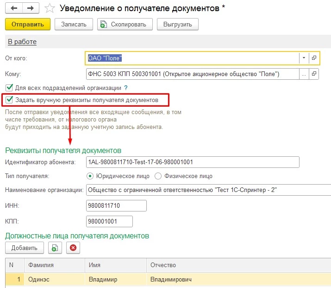Viewport: 331px width, 288px height.
Task: Click the «Добавить» button for officials
Action: [x=24, y=248]
